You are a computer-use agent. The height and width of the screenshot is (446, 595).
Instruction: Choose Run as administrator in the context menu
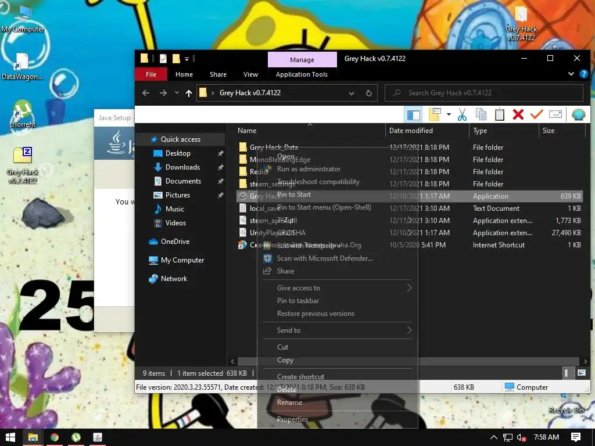click(309, 169)
